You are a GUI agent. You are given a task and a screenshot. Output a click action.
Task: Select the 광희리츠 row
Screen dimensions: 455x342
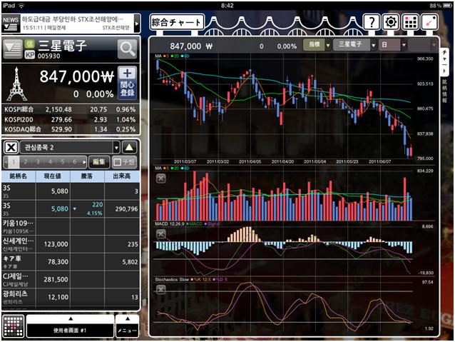pyautogui.click(x=71, y=297)
